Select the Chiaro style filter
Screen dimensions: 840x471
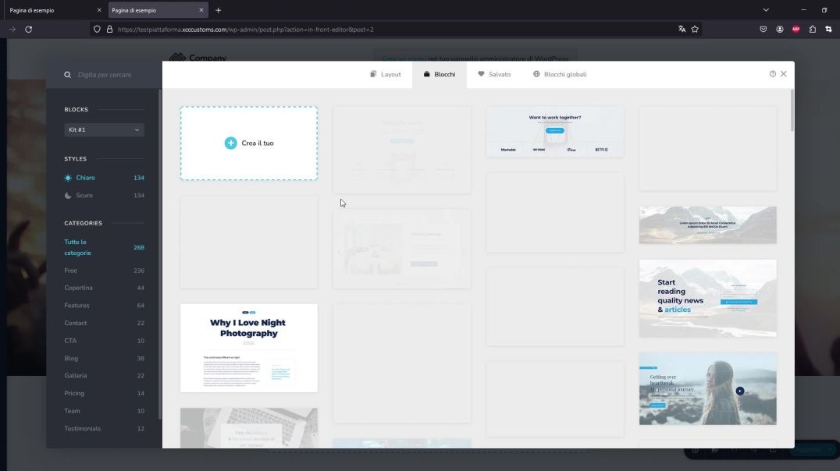click(x=104, y=178)
